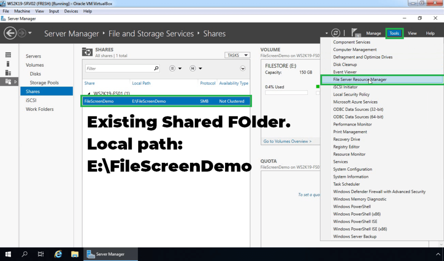This screenshot has height=261, width=444.
Task: Open File Explorer from taskbar
Action: pyautogui.click(x=75, y=254)
